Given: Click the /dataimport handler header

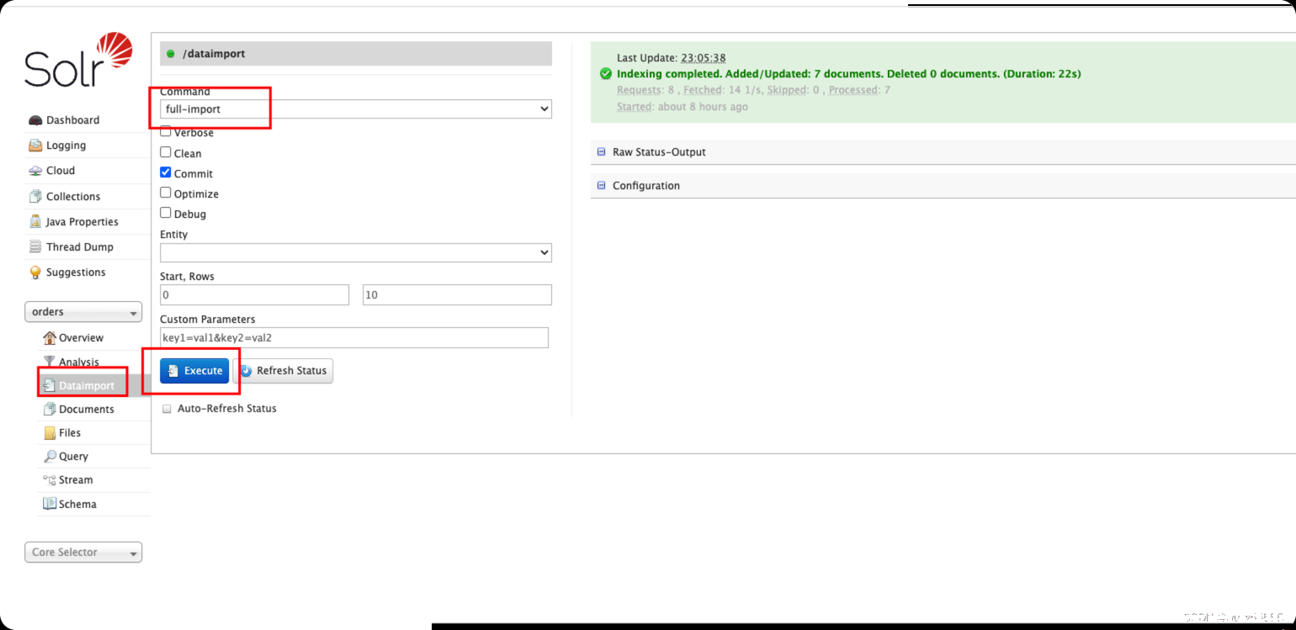Looking at the screenshot, I should click(x=356, y=54).
